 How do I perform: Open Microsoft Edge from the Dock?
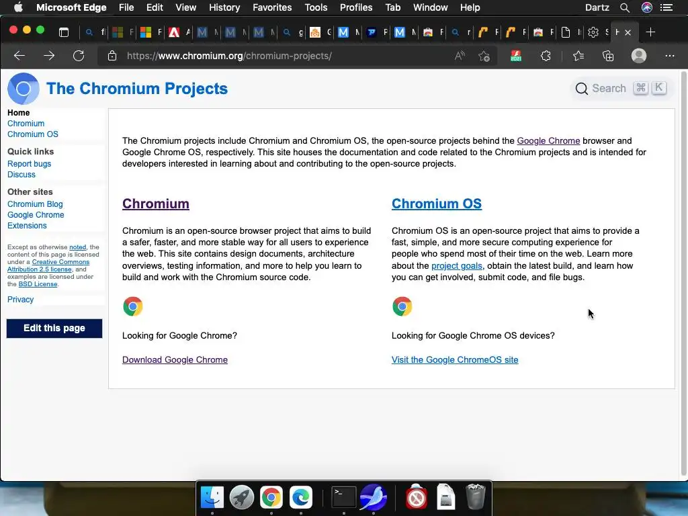(x=300, y=497)
